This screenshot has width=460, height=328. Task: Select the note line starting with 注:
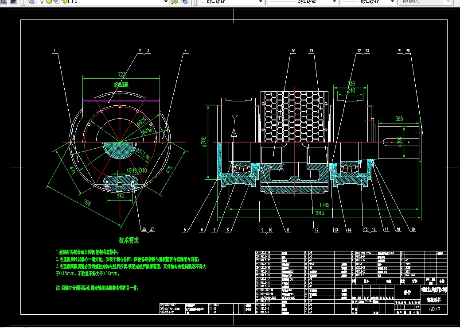[x=97, y=288]
